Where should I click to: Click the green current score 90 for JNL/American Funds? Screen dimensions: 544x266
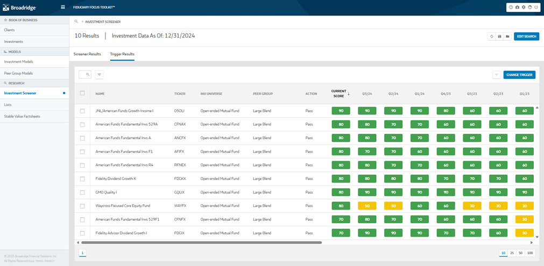point(341,111)
